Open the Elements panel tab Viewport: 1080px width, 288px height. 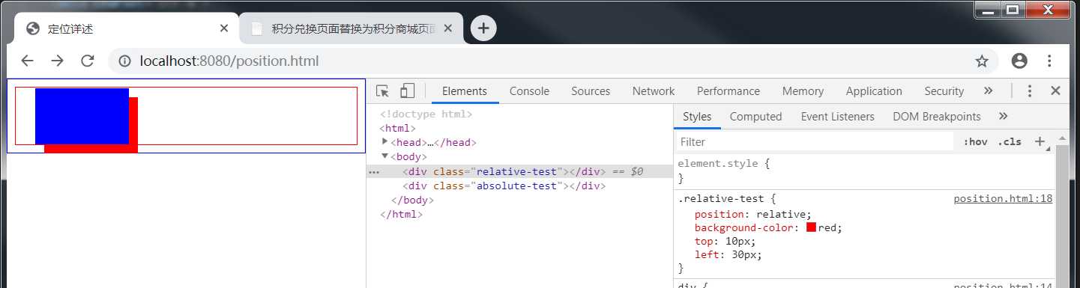pyautogui.click(x=465, y=91)
